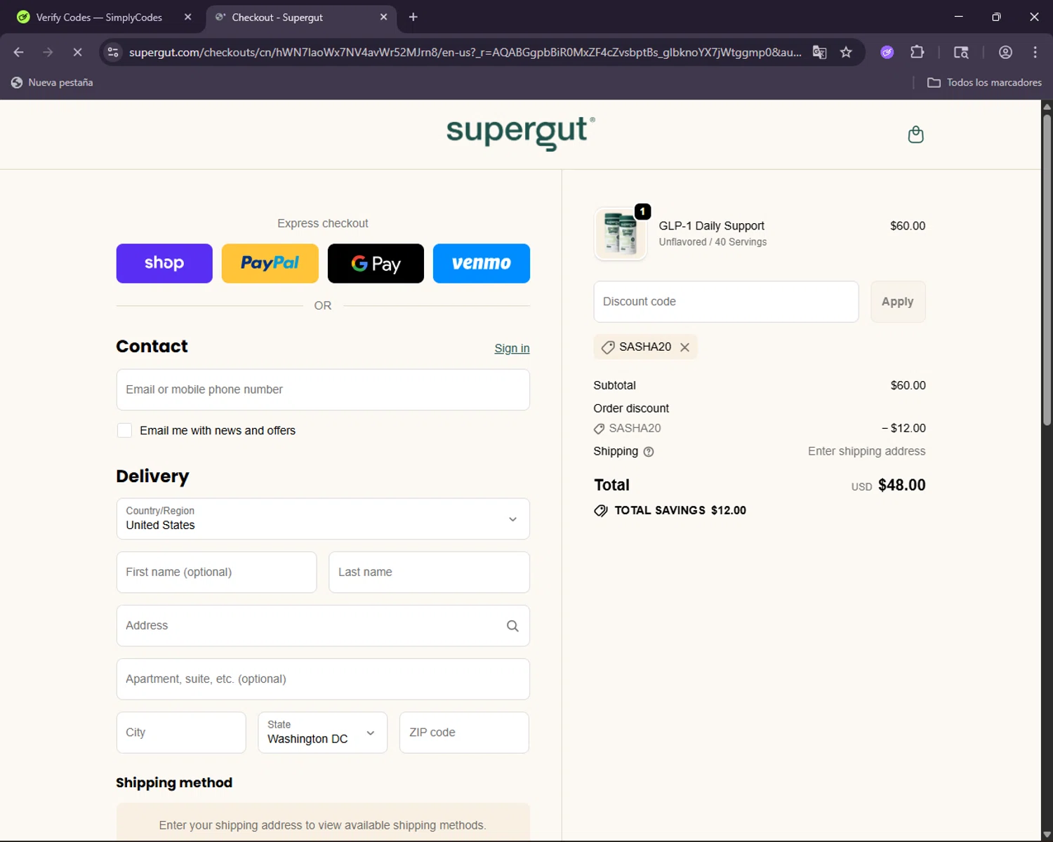Pay with Shop Pay express button

pyautogui.click(x=164, y=264)
